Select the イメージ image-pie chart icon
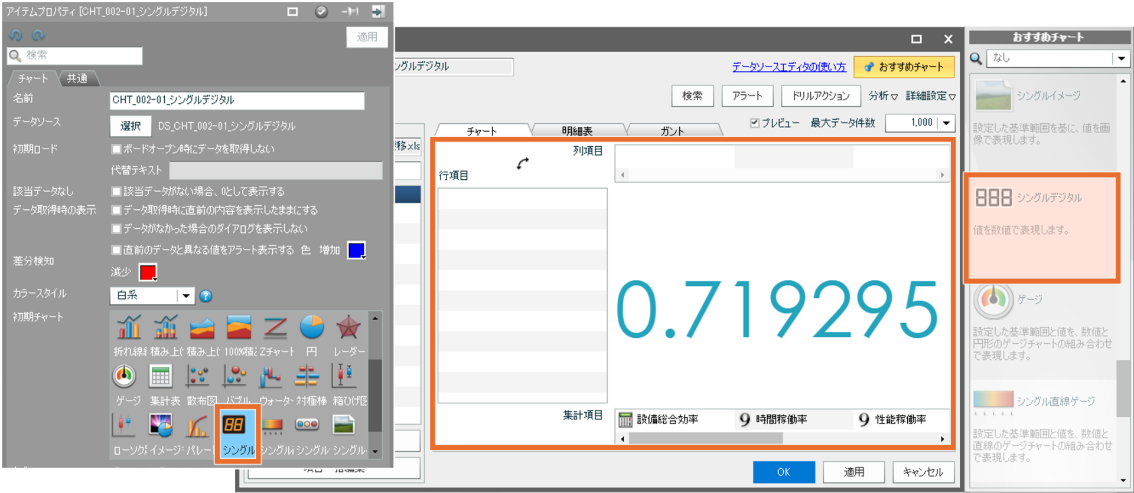The height and width of the screenshot is (493, 1134). click(161, 426)
